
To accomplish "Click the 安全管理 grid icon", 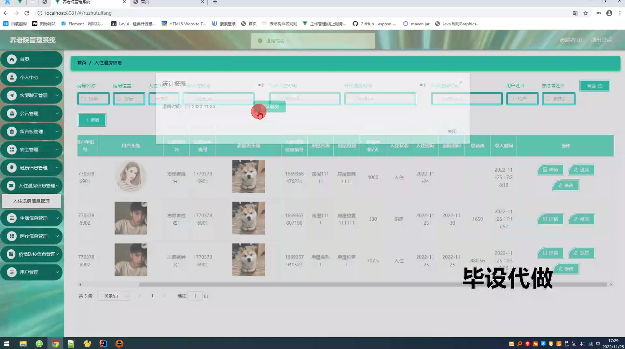I will coord(12,149).
